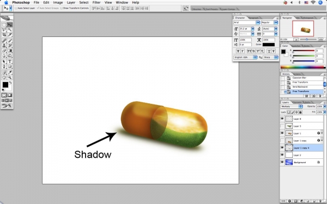Apply Faux Bold in Character panel
The height and width of the screenshot is (204, 327).
[238, 51]
